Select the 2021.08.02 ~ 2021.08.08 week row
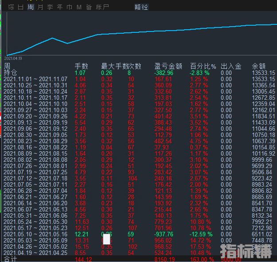 tap(139, 160)
